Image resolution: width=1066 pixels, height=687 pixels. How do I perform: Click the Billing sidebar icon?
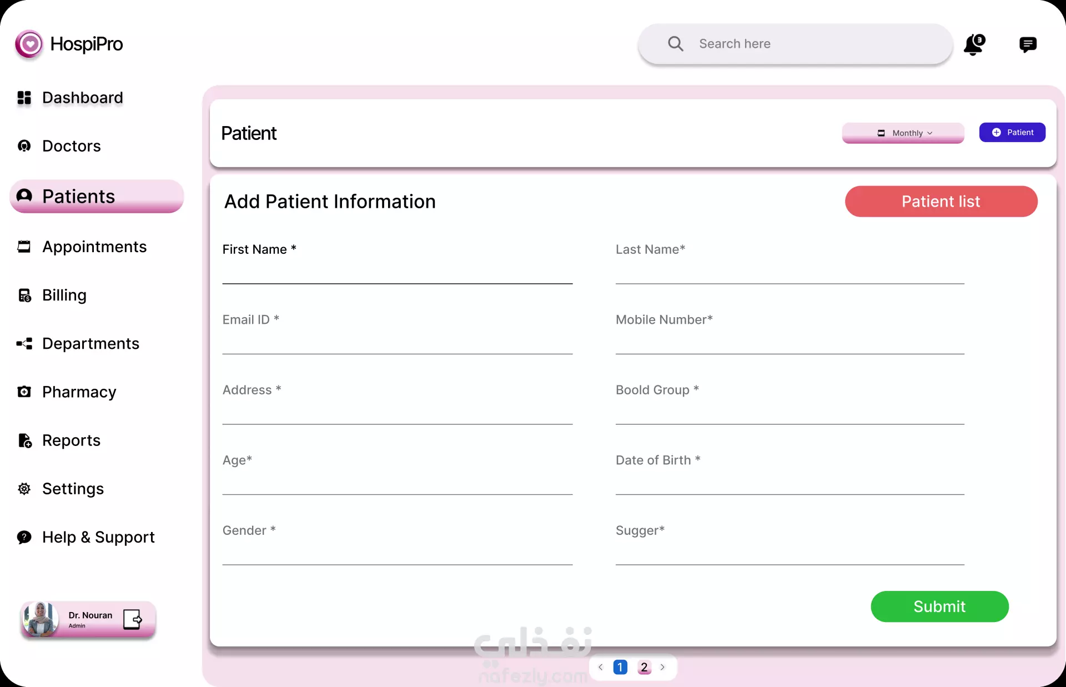pyautogui.click(x=24, y=295)
